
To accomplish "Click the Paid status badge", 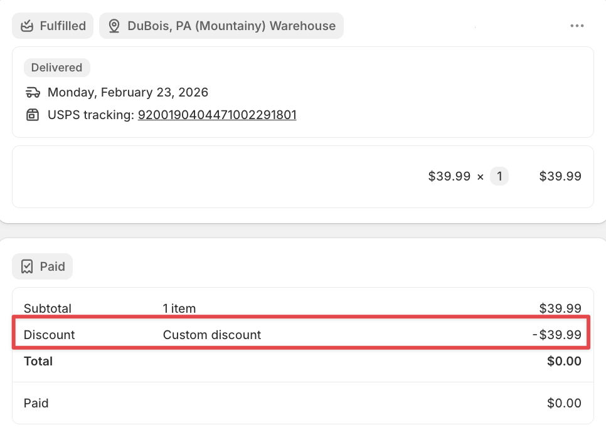I will tap(42, 266).
